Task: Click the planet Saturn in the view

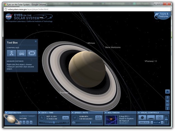Action: click(x=87, y=69)
